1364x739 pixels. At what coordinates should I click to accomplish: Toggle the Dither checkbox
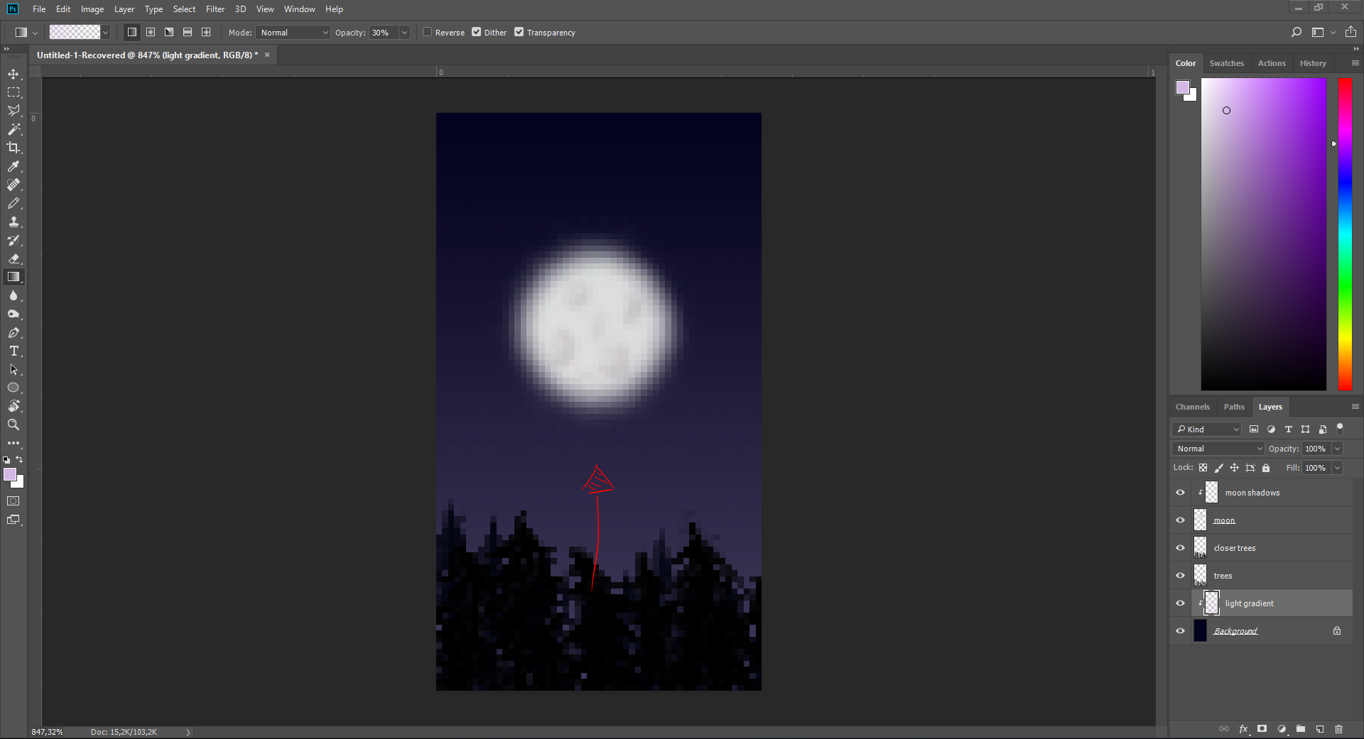[477, 32]
